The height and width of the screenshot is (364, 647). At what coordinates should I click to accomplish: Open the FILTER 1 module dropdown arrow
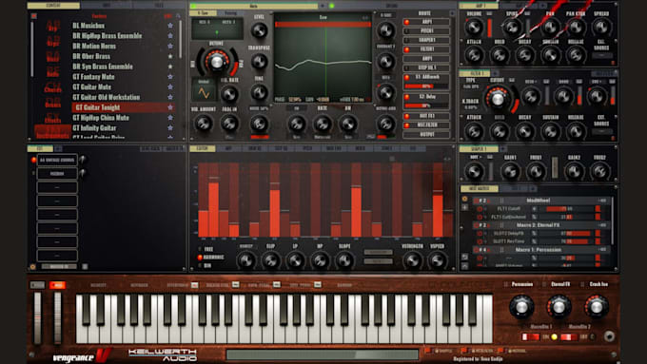coord(495,73)
